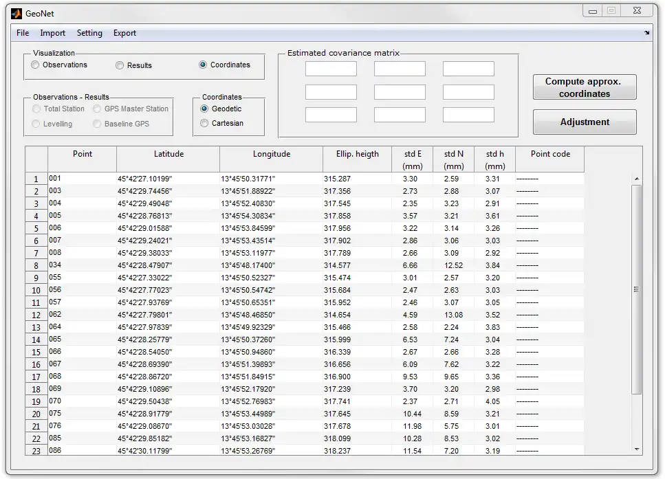This screenshot has height=479, width=665.
Task: Click the table scrollbar up arrow
Action: 637,179
